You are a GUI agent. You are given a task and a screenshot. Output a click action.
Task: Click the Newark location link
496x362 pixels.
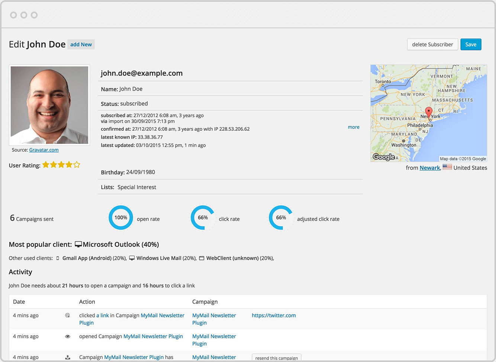[430, 168]
